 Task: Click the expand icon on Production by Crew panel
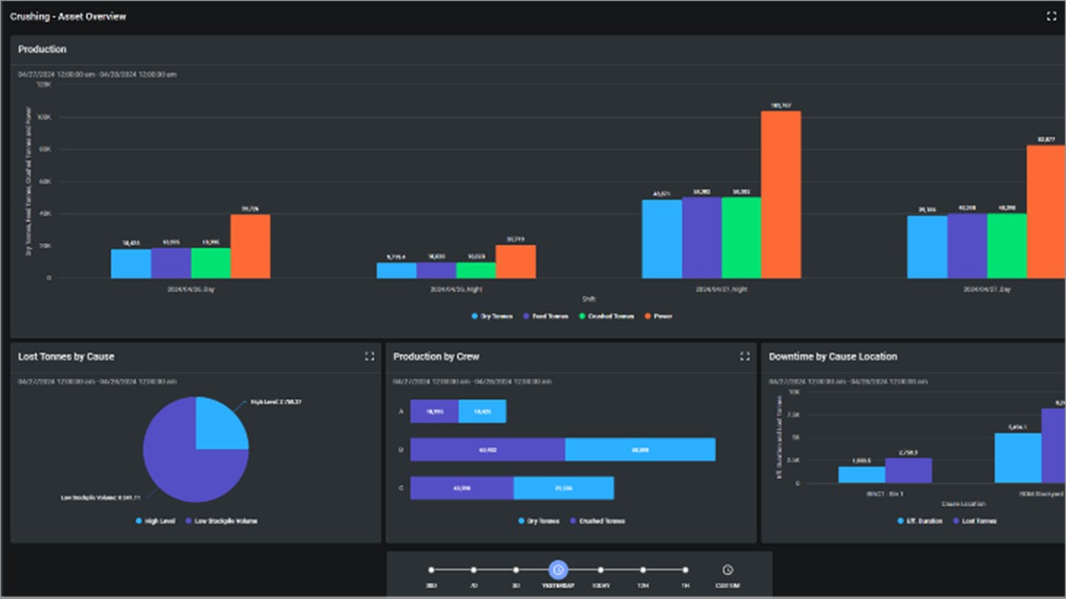point(745,356)
